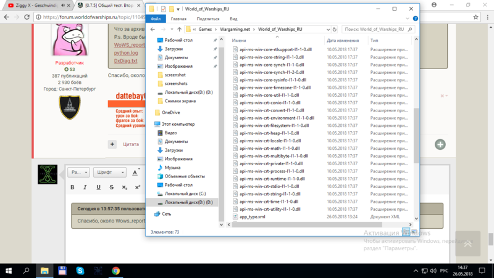Image resolution: width=494 pixels, height=278 pixels.
Task: Toggle underline in forum editor
Action: [x=98, y=187]
